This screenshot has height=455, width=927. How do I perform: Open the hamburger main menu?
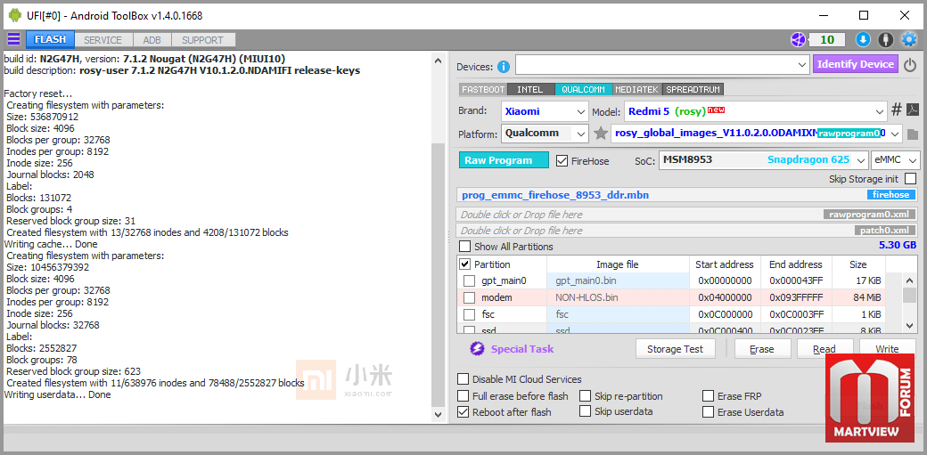13,39
